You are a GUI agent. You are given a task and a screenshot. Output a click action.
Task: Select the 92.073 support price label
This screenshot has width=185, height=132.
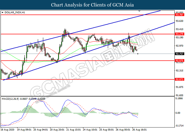pos(179,79)
